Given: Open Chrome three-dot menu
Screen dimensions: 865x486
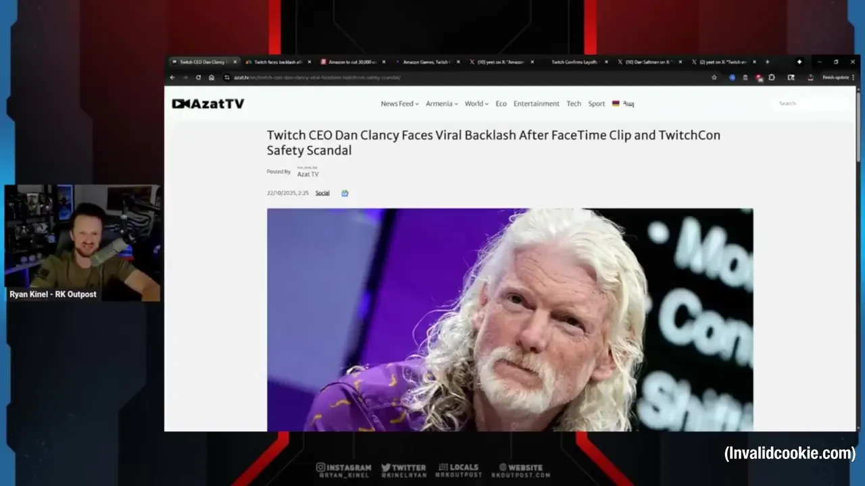Looking at the screenshot, I should (x=854, y=78).
